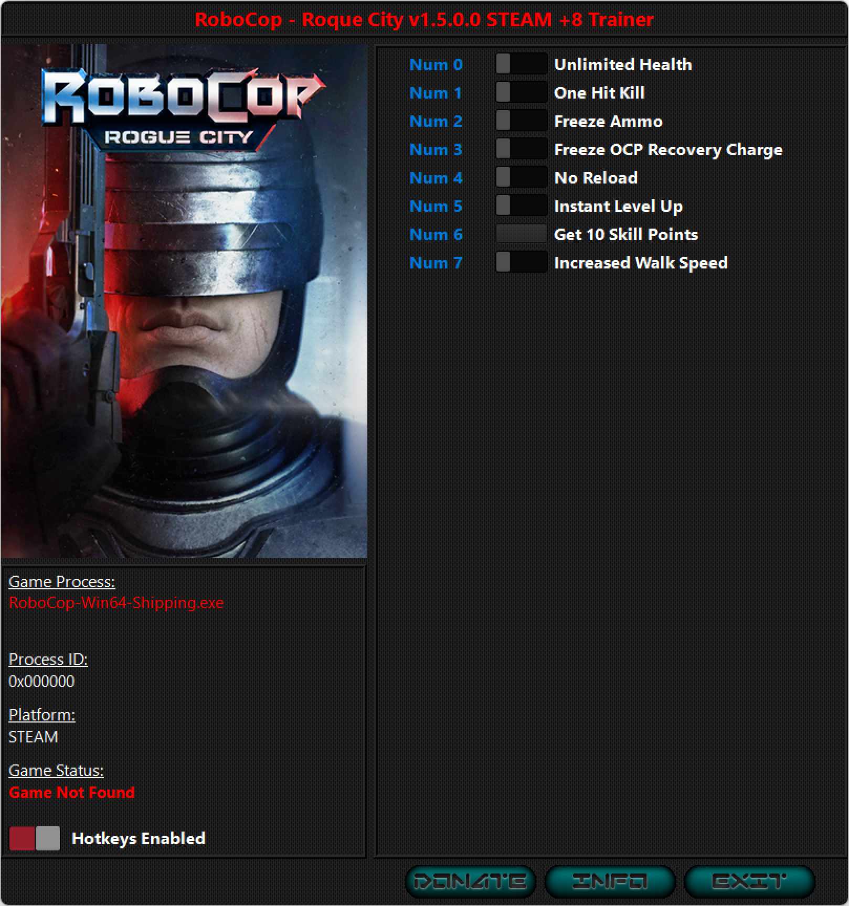Click the Instant Level Up label text
The height and width of the screenshot is (906, 849).
(x=619, y=206)
